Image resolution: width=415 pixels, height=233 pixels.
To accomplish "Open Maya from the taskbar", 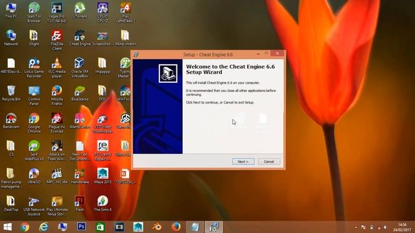I will 138,227.
